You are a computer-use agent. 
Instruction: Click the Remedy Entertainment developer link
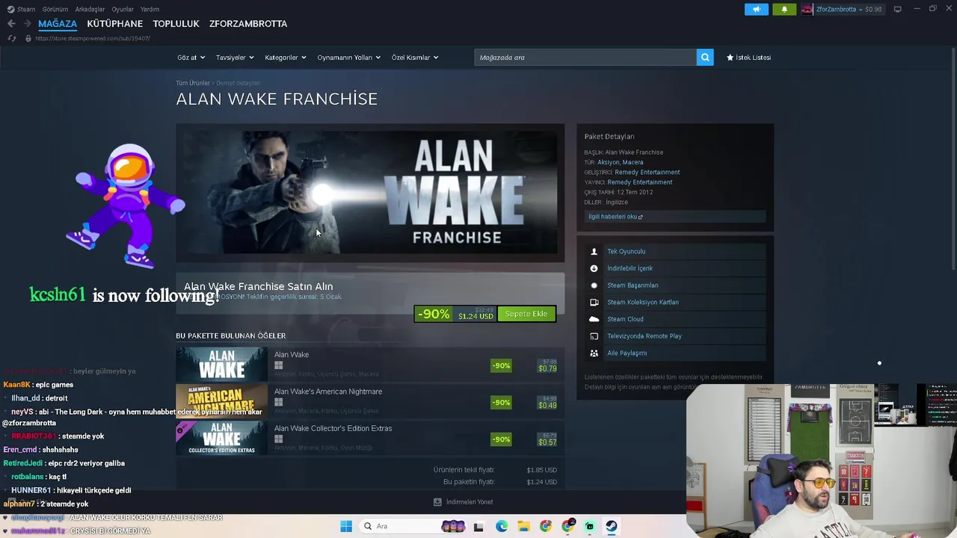(647, 173)
